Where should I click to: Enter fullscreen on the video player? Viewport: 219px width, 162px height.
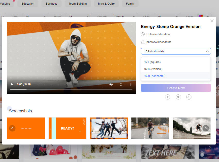pos(121,84)
